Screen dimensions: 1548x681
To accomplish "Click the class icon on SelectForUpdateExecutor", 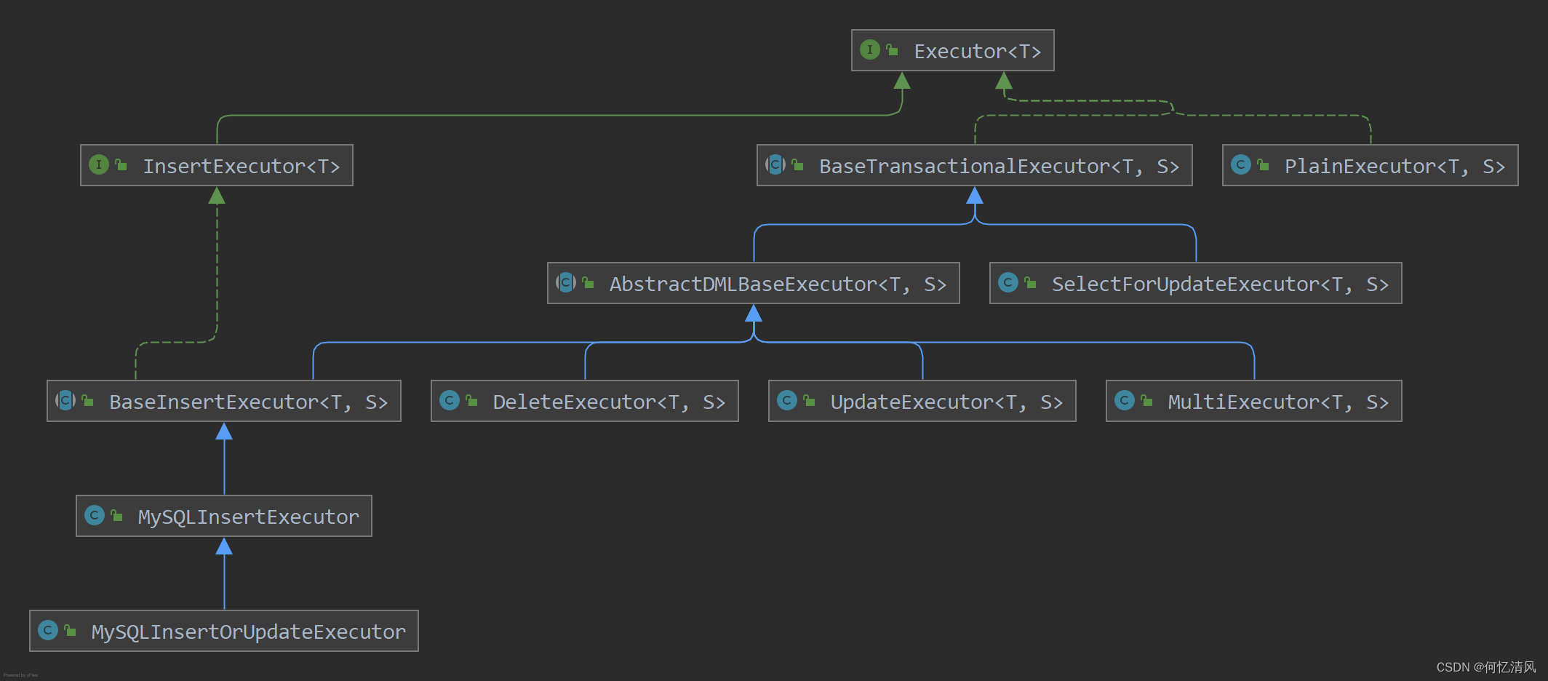I will pos(1008,282).
